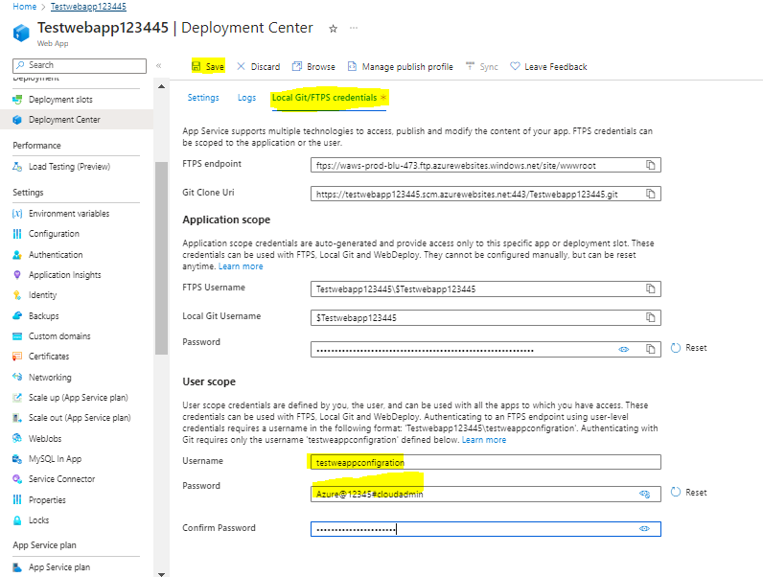Click sidebar scrollbar down arrow
763x577 pixels.
(162, 574)
